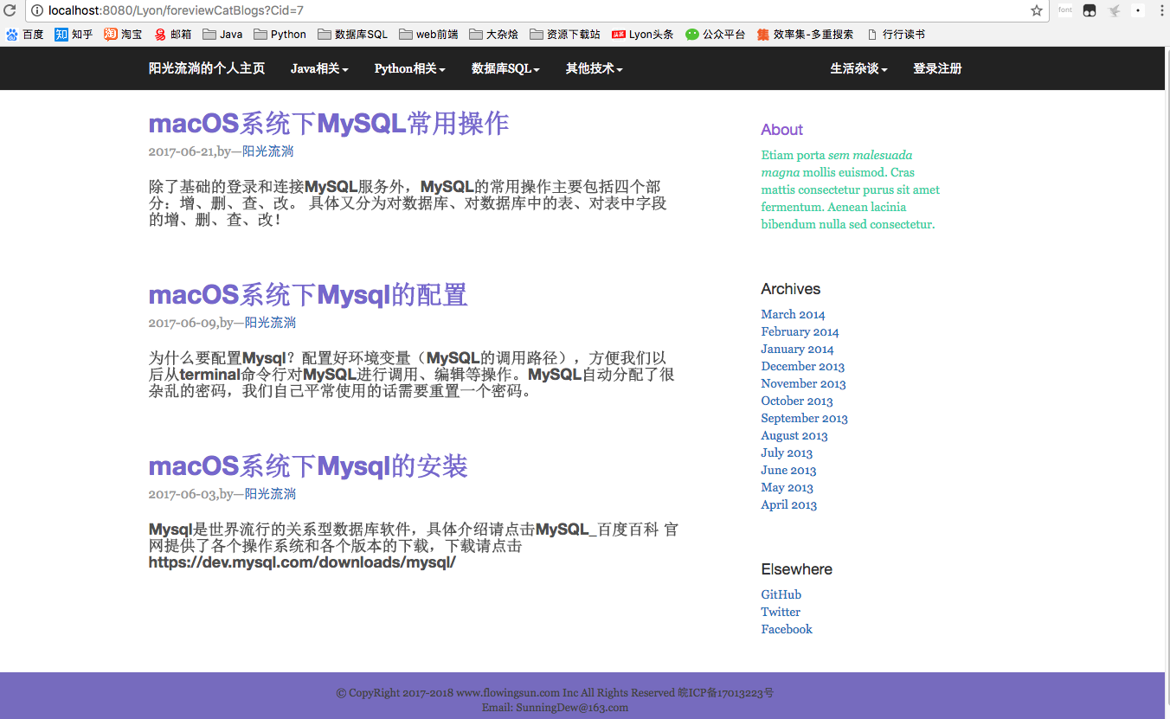Image resolution: width=1170 pixels, height=719 pixels.
Task: Open the 效率集-多重搜索 bookmark
Action: pyautogui.click(x=805, y=35)
